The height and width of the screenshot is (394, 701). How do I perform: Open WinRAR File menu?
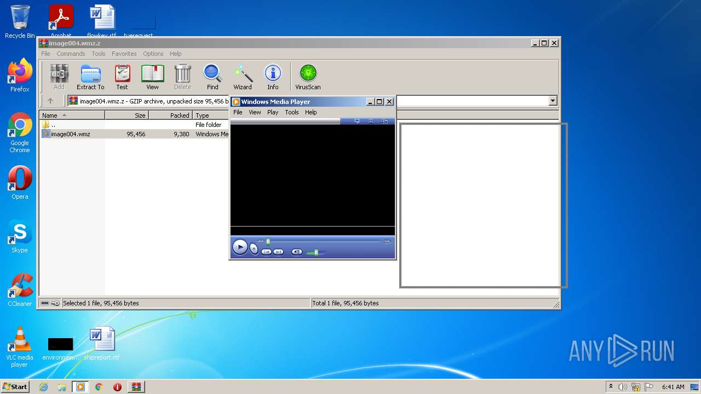[x=45, y=54]
